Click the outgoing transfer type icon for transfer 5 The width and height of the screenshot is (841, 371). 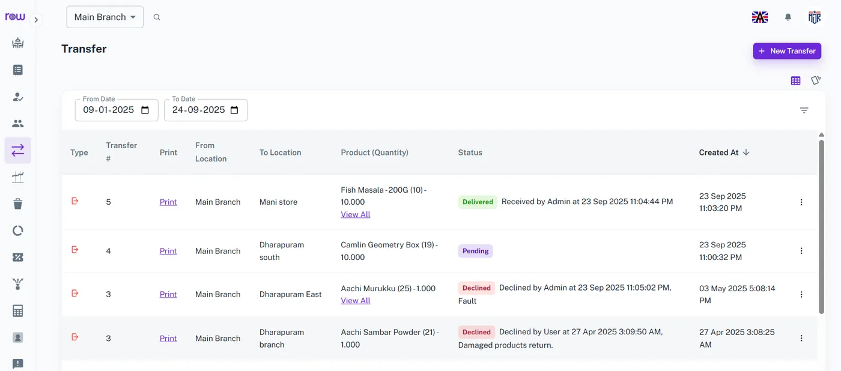tap(75, 201)
